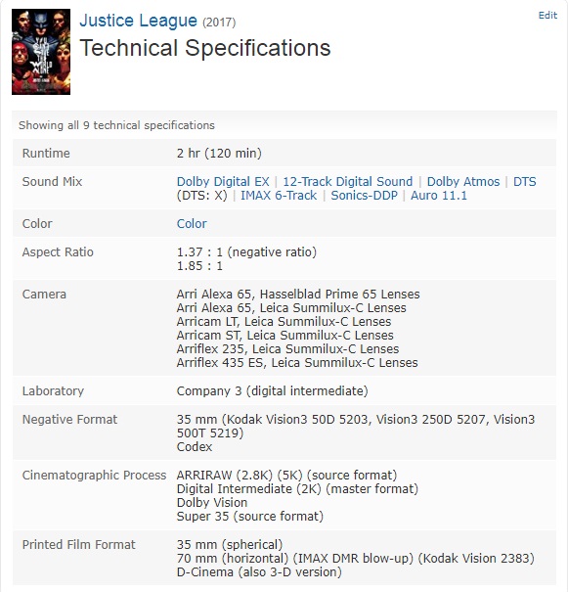Screen dimensions: 568x592
Task: Click the Arri Alexa 65 Hasselblad camera entry
Action: (298, 295)
